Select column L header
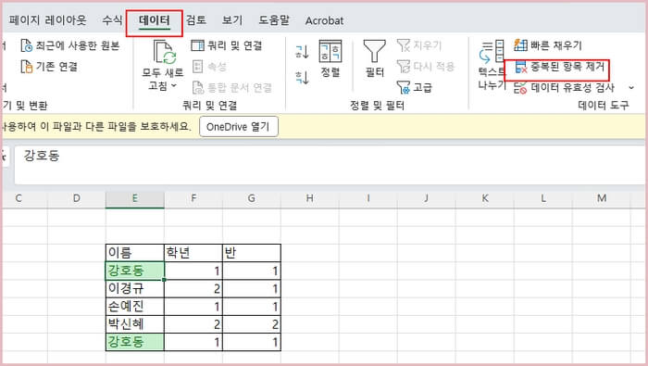Viewport: 648px width, 366px height. click(x=543, y=198)
